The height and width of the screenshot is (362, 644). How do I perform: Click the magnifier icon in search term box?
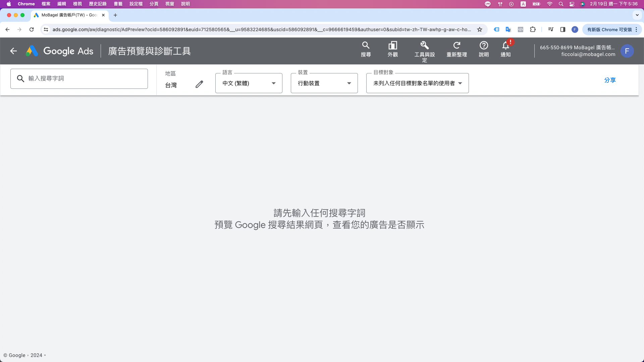pyautogui.click(x=20, y=78)
